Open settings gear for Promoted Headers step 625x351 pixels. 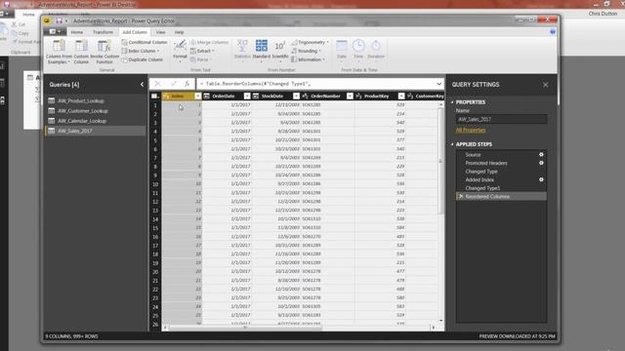pos(541,163)
